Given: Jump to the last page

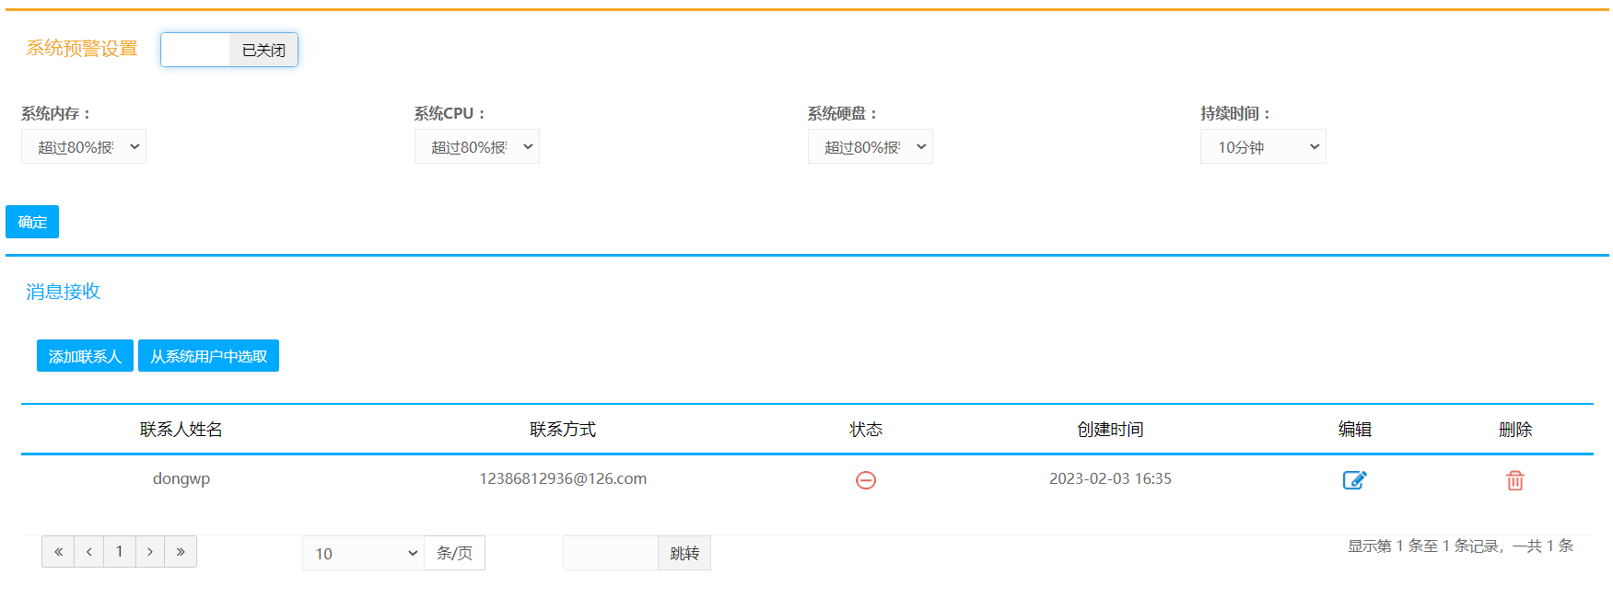Looking at the screenshot, I should click(181, 552).
